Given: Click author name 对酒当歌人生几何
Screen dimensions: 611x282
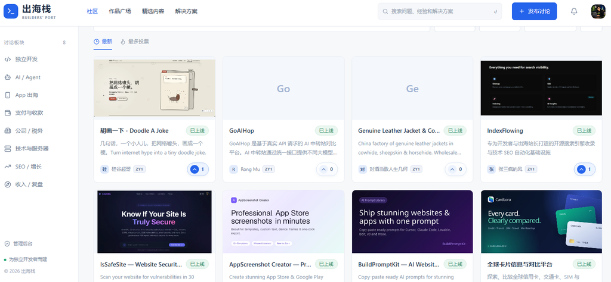Looking at the screenshot, I should click(x=388, y=170).
